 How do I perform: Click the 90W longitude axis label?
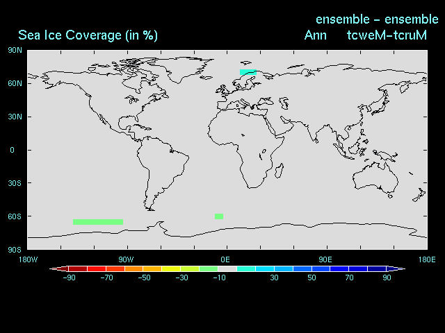pyautogui.click(x=125, y=259)
